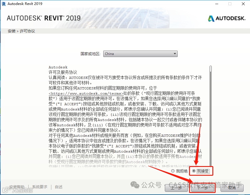
Task: Open the 安装帮助 installation help link
Action: pyautogui.click(x=17, y=187)
